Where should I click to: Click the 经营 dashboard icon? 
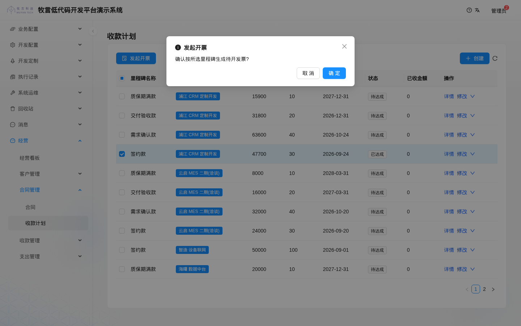(13, 141)
